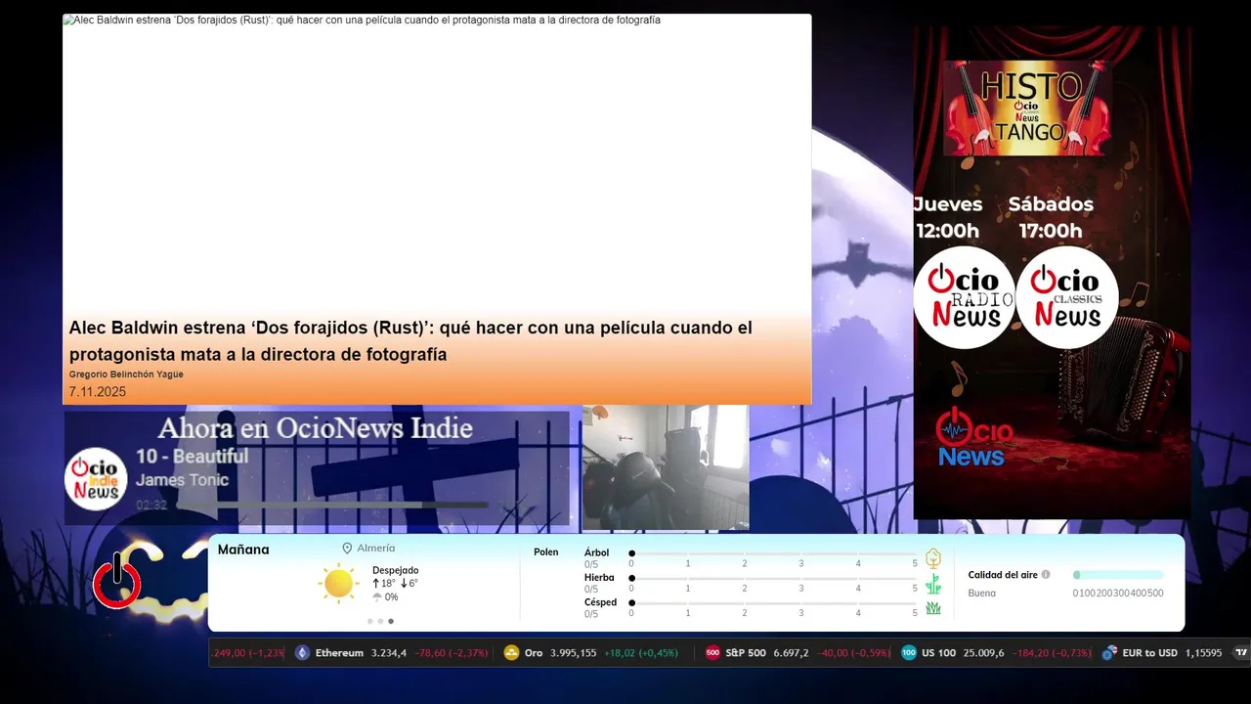
Task: Click the Hierba pollen level slider
Action: [774, 578]
